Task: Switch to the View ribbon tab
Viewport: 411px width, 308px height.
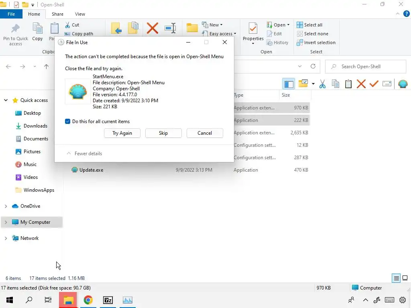Action: (80, 14)
